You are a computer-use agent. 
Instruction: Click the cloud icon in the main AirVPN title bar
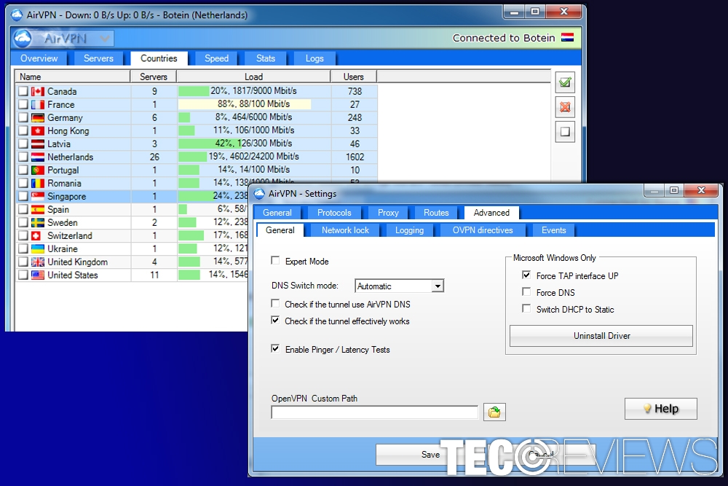[x=17, y=15]
